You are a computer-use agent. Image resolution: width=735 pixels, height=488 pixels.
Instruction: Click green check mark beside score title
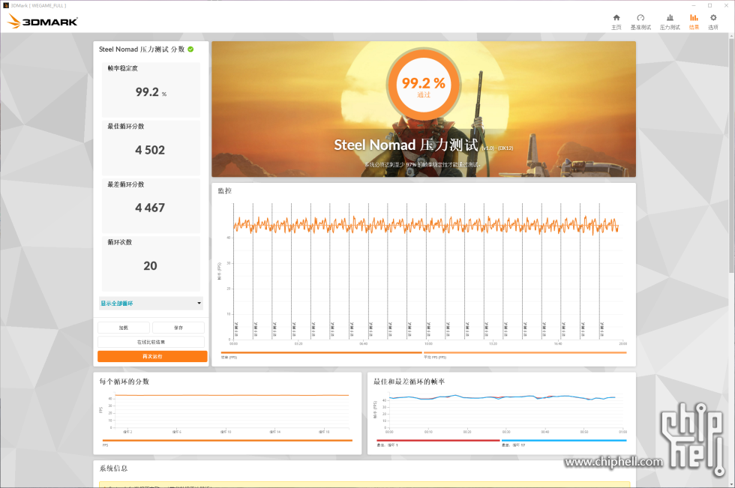point(190,49)
